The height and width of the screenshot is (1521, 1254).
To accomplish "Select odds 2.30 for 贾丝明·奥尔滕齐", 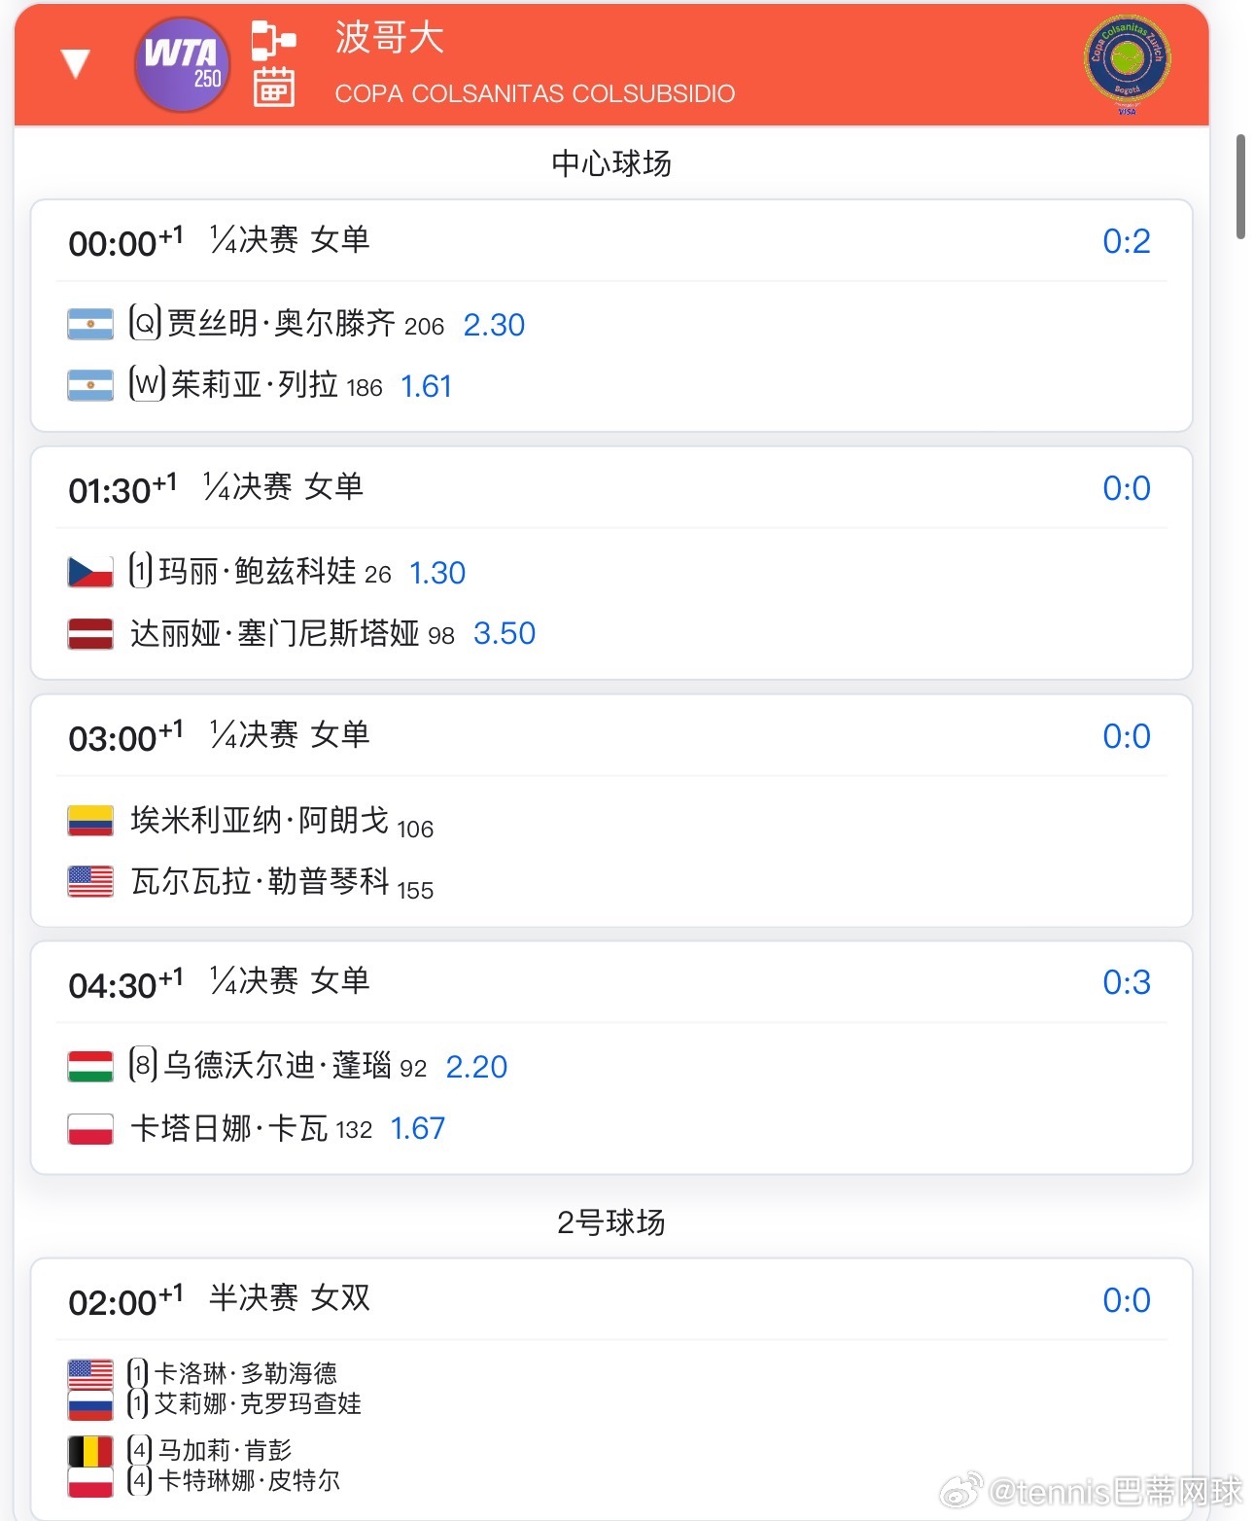I will pos(494,325).
